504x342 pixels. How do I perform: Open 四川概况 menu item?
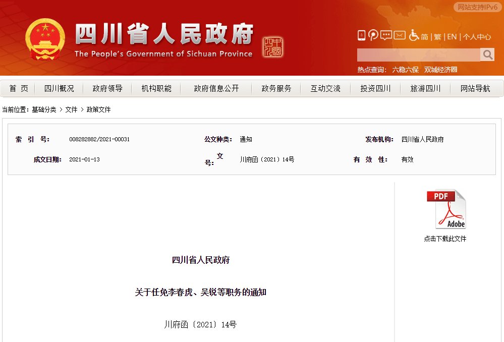[x=59, y=88]
